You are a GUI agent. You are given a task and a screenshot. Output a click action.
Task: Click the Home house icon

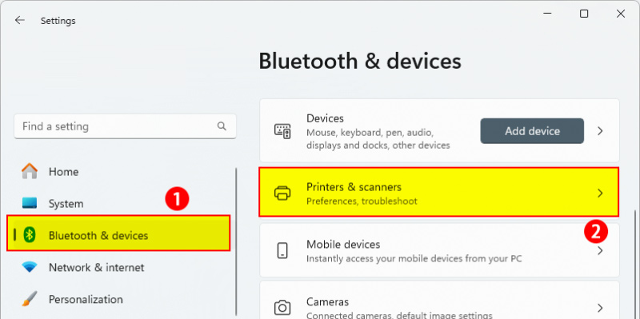coord(30,171)
